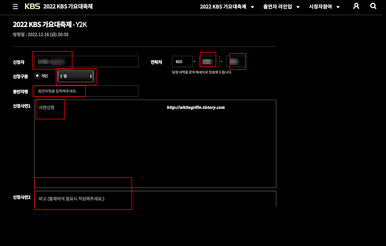The height and width of the screenshot is (246, 386).
Task: Click the 방청일 2022.12.16 date text
Action: click(41, 34)
